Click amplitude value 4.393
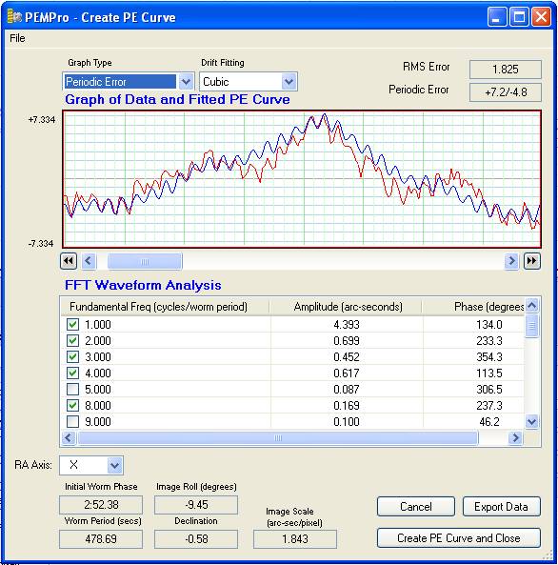This screenshot has width=558, height=565. [x=347, y=325]
